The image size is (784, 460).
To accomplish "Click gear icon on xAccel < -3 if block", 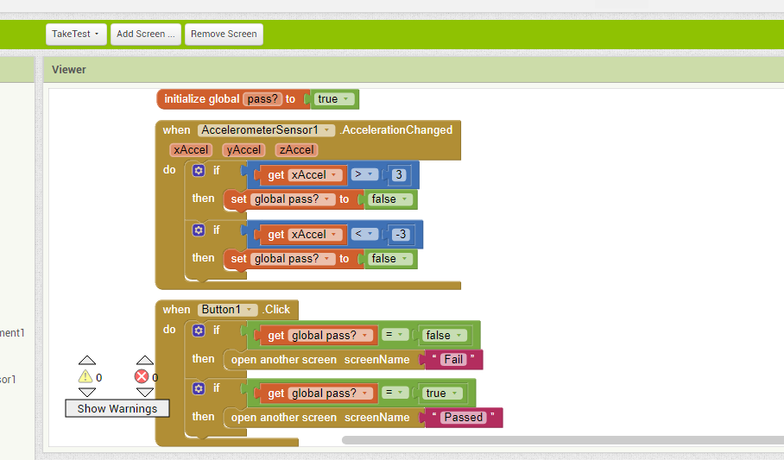I will tap(198, 230).
